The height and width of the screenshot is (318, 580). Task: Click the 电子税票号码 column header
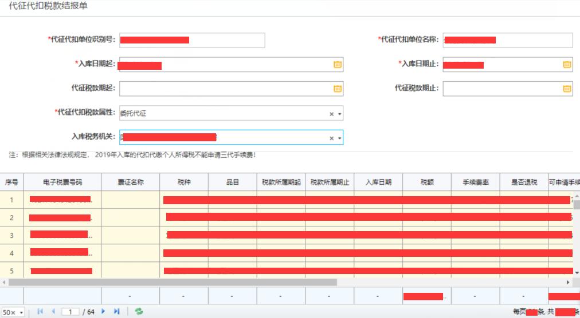point(62,182)
